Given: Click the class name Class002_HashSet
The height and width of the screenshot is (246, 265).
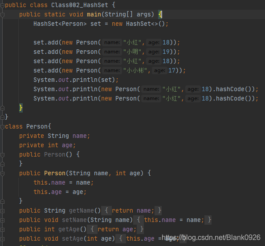Looking at the screenshot, I should click(80, 5).
